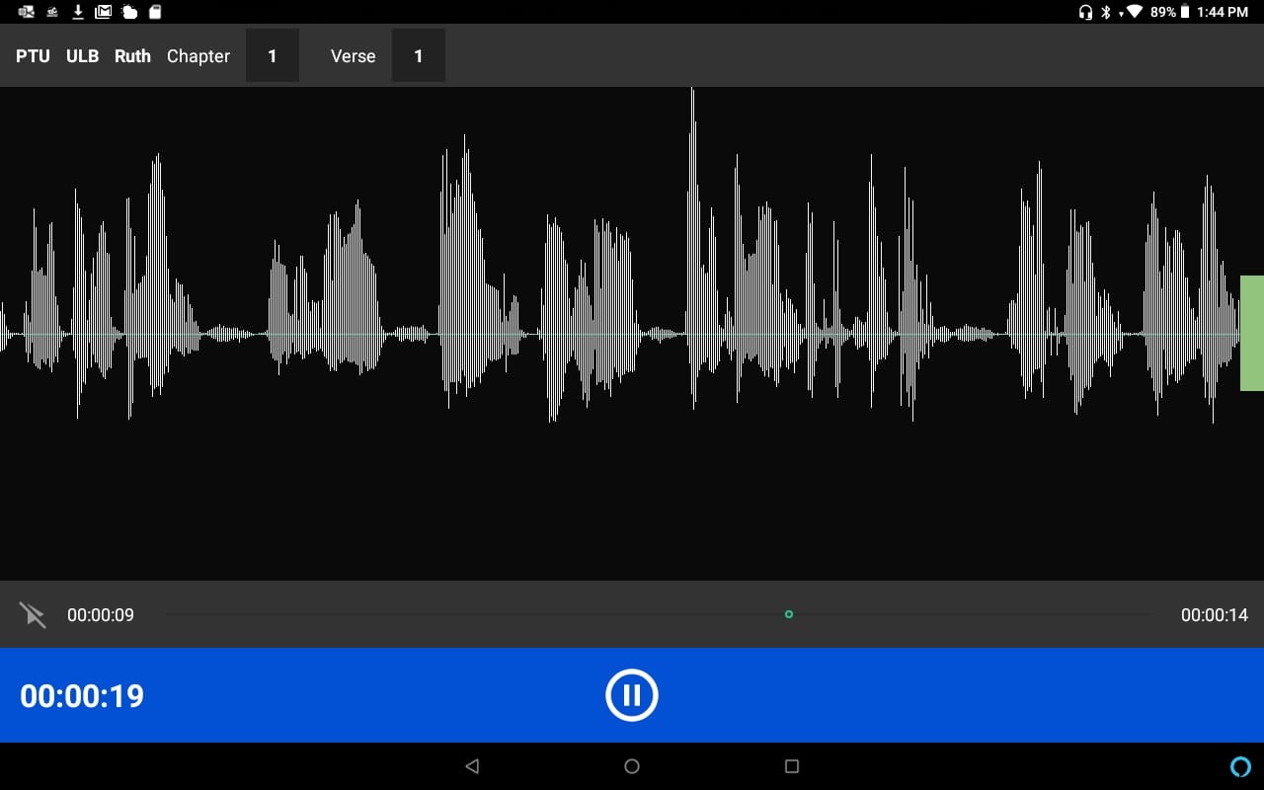Click the Gmail notification icon
The image size is (1264, 790).
tap(104, 12)
